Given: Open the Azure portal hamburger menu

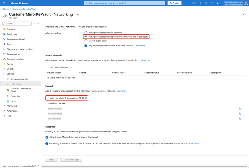Looking at the screenshot, I should click(x=4, y=3).
